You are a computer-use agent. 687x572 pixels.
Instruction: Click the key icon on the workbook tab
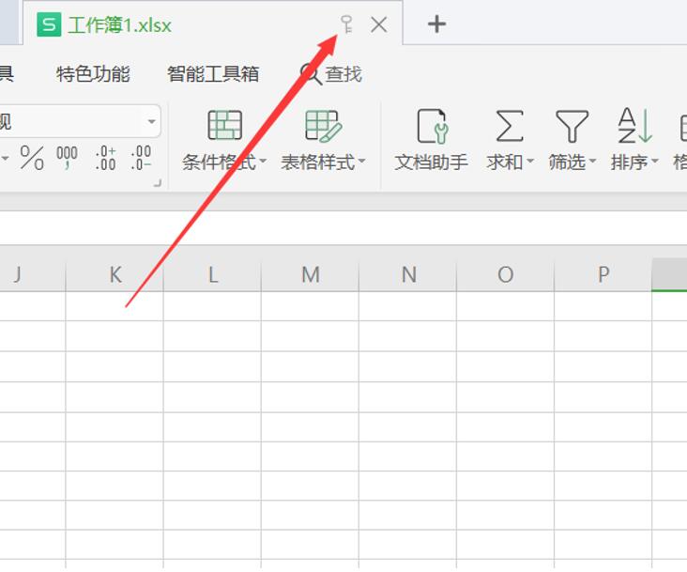point(346,24)
